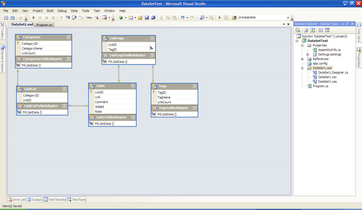Image resolution: width=362 pixels, height=210 pixels.
Task: Click the Solution Explorer Refresh icon
Action: [312, 30]
